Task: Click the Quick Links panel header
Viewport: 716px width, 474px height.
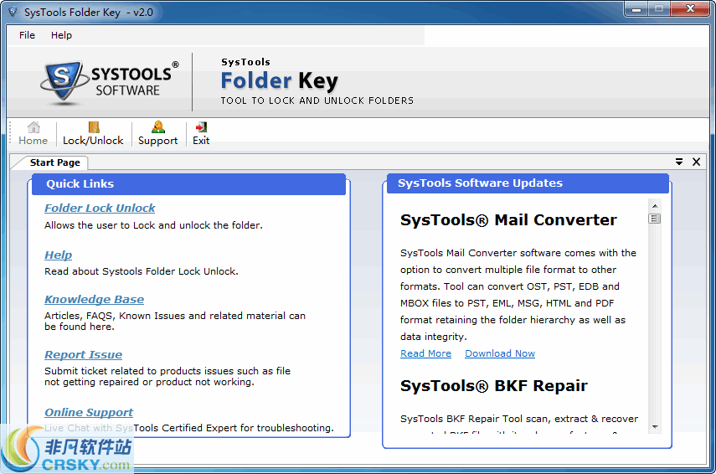Action: (x=188, y=184)
